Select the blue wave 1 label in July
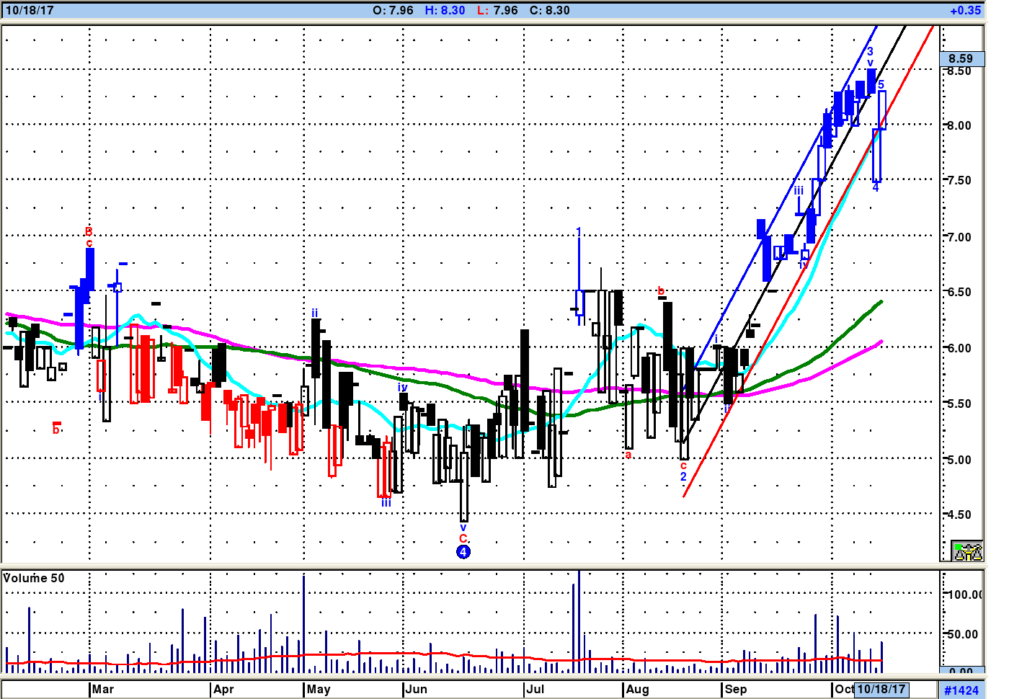1009x699 pixels. pos(579,231)
